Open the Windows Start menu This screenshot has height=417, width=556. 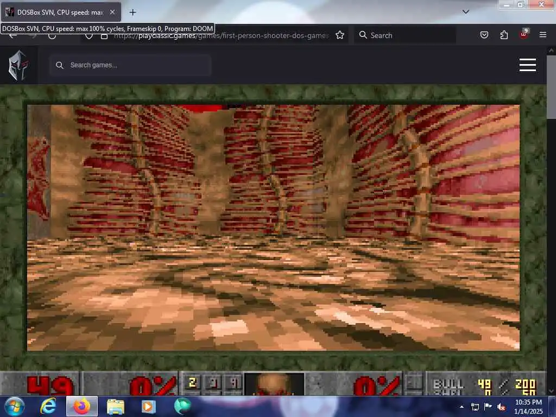click(x=14, y=406)
